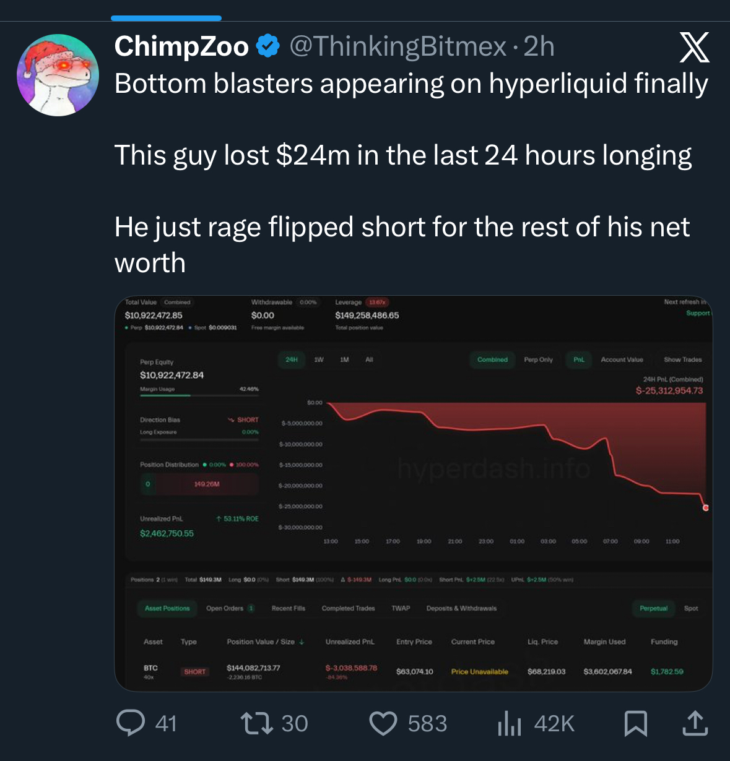The height and width of the screenshot is (761, 730).
Task: Open ChimpZoo's profile avatar
Action: (58, 75)
